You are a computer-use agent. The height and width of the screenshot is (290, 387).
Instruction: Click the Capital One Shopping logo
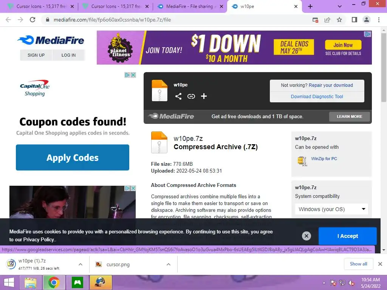[35, 88]
